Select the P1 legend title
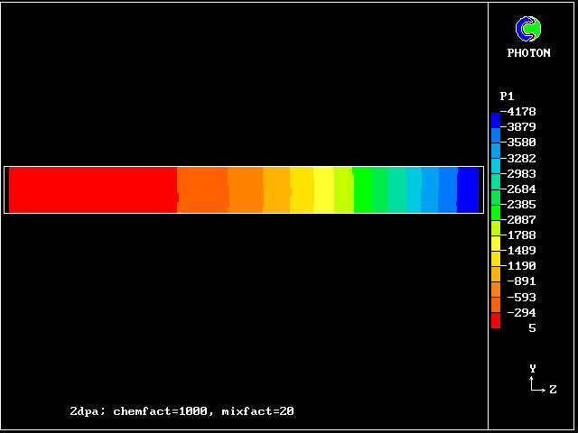This screenshot has height=433, width=578. (507, 96)
